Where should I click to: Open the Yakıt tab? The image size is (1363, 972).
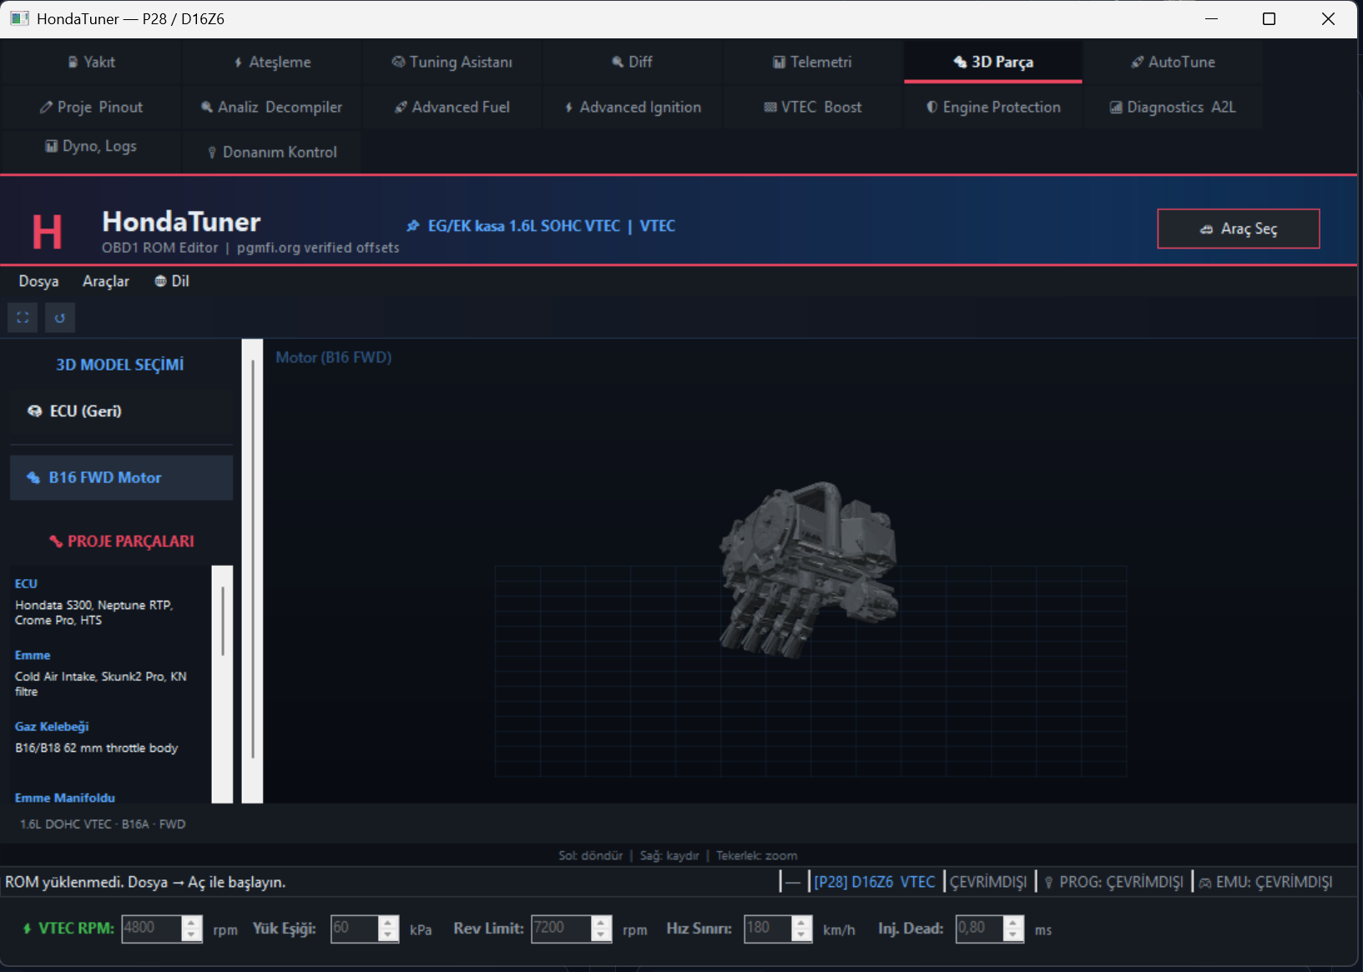coord(91,62)
